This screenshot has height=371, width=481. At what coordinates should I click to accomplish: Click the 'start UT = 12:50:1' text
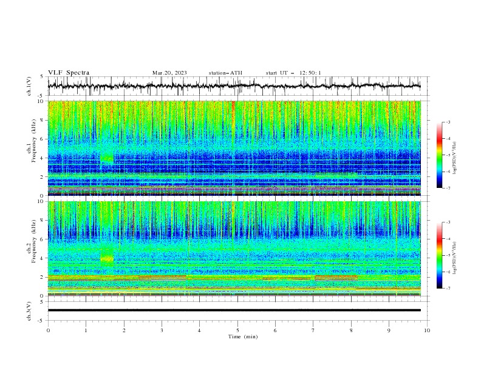point(293,73)
